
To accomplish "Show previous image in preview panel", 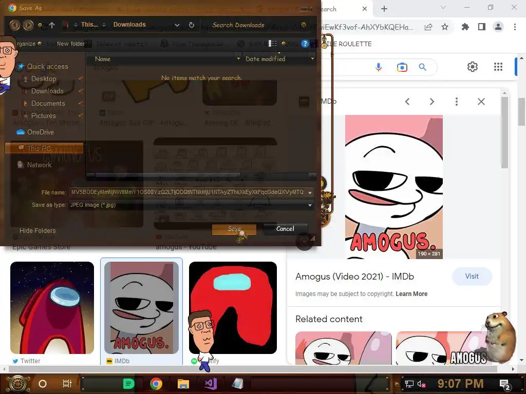I will 407,102.
